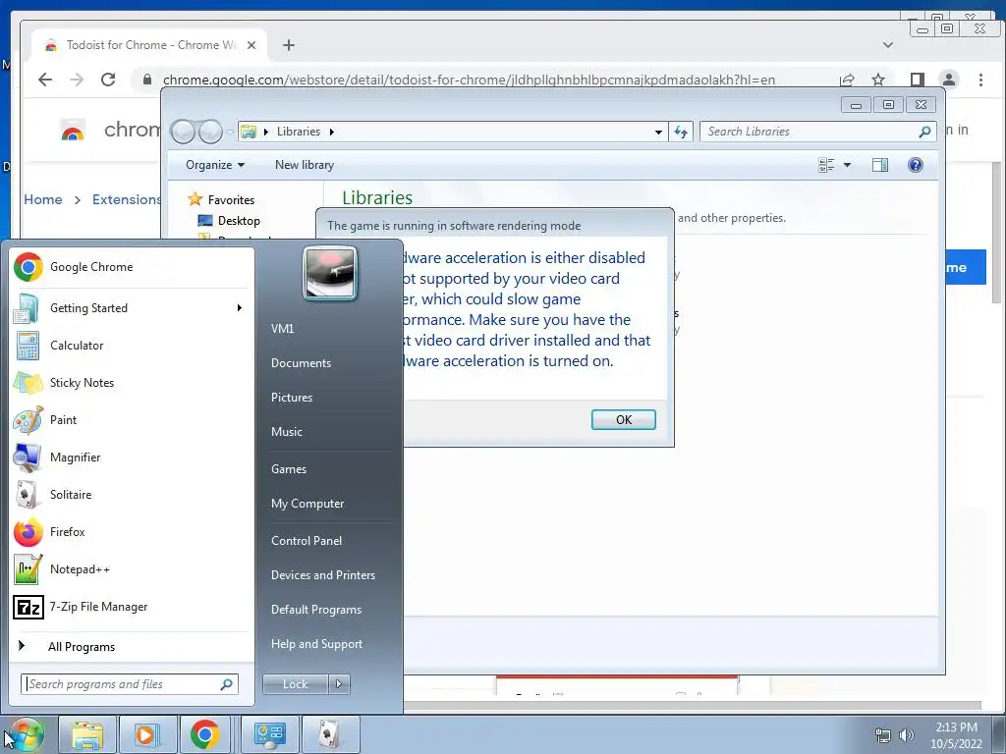Open Control Panel taskbar icon
The height and width of the screenshot is (754, 1006).
click(x=269, y=734)
